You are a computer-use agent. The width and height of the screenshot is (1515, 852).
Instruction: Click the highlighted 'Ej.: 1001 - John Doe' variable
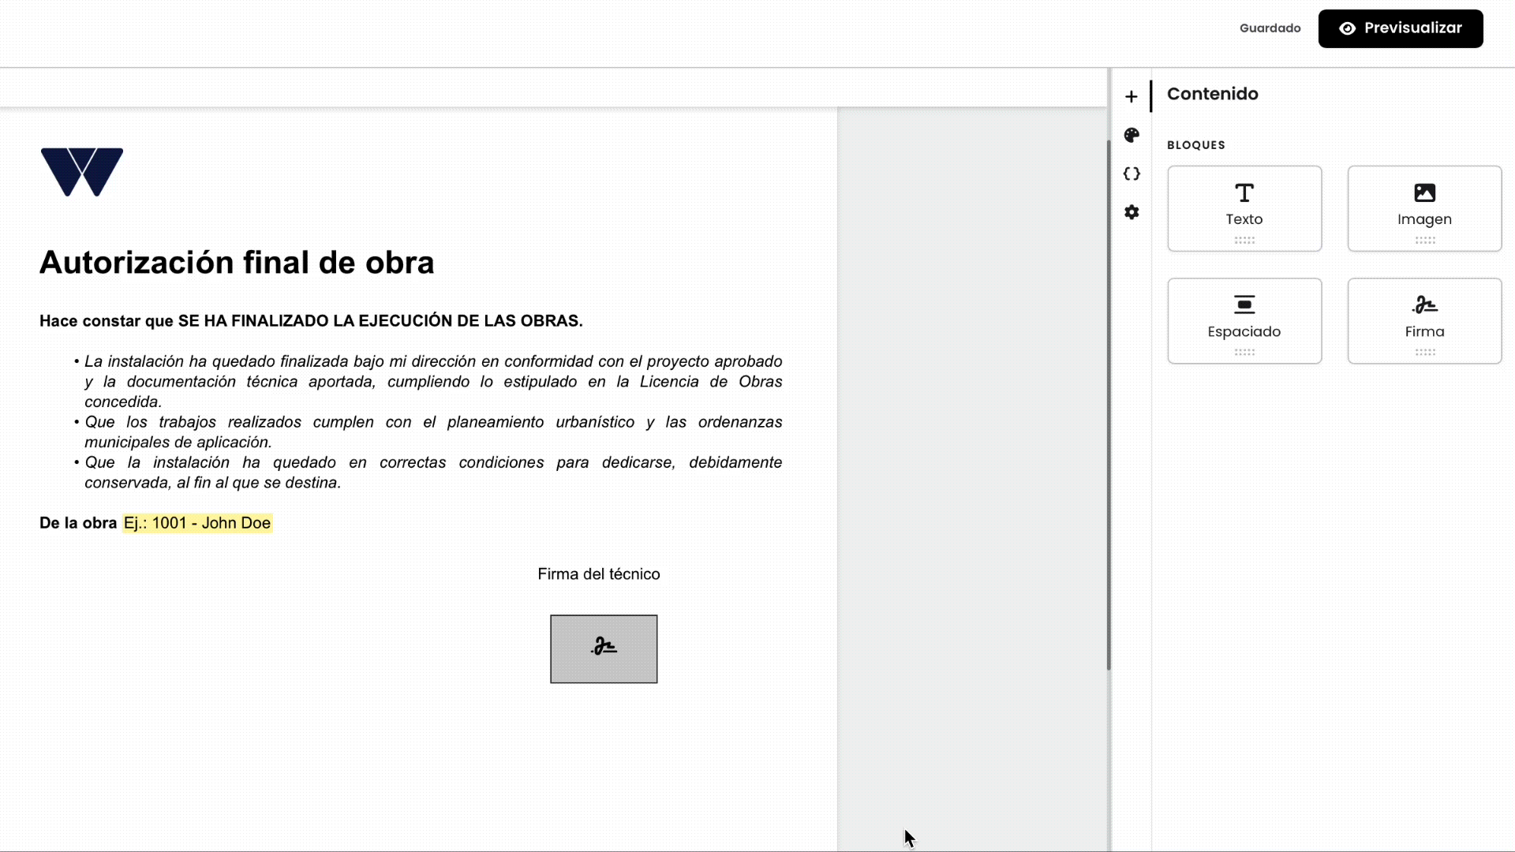point(197,523)
